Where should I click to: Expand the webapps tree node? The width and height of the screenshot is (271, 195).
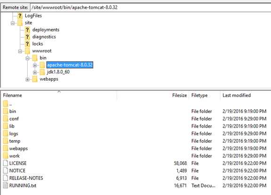click(x=27, y=80)
